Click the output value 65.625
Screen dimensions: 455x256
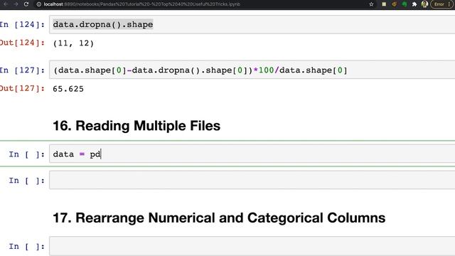point(68,89)
